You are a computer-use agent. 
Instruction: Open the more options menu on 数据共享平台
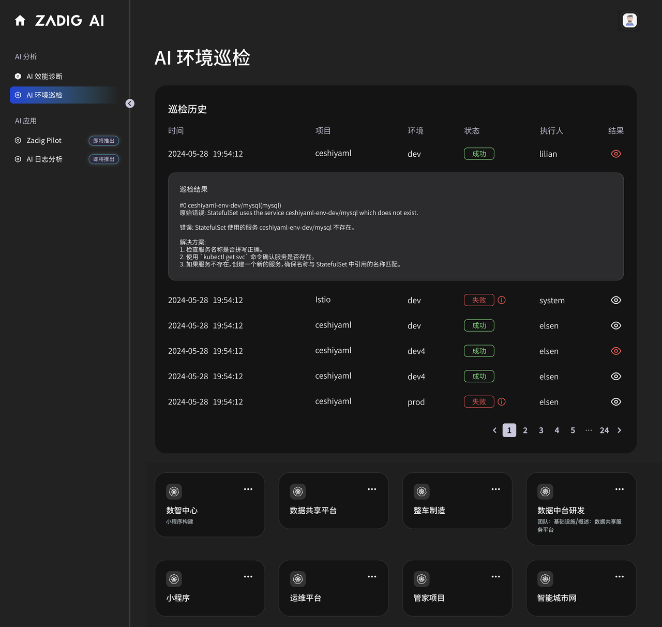pyautogui.click(x=372, y=489)
